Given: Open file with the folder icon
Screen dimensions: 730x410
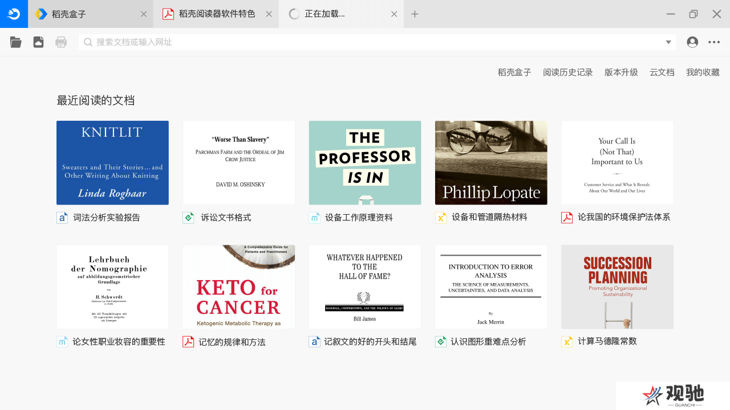Looking at the screenshot, I should click(x=16, y=42).
